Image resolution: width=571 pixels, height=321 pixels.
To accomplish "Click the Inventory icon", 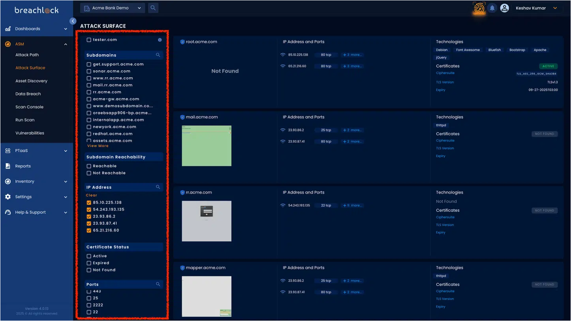I will click(x=8, y=181).
